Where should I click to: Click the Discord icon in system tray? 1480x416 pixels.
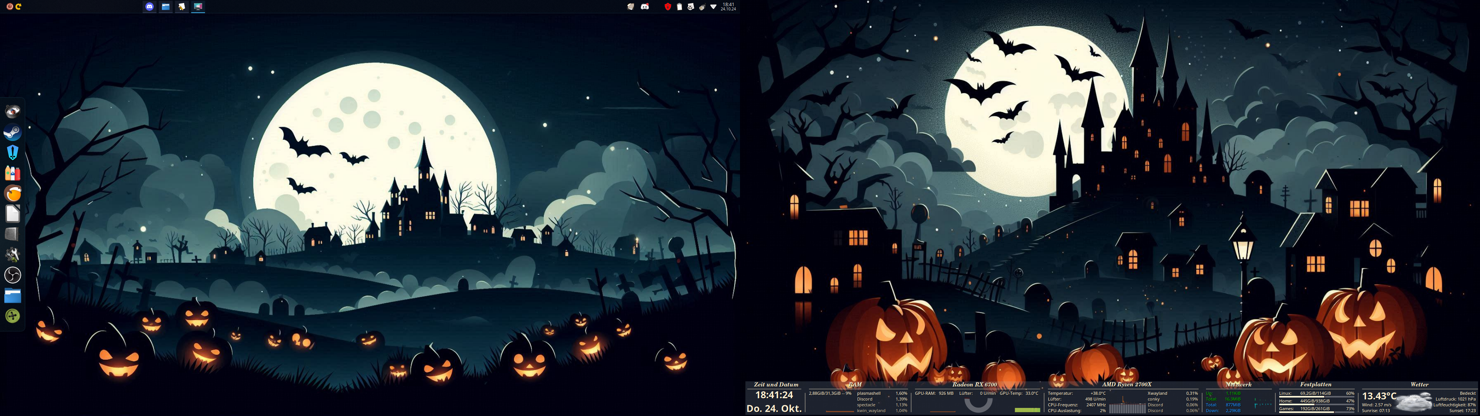[645, 7]
